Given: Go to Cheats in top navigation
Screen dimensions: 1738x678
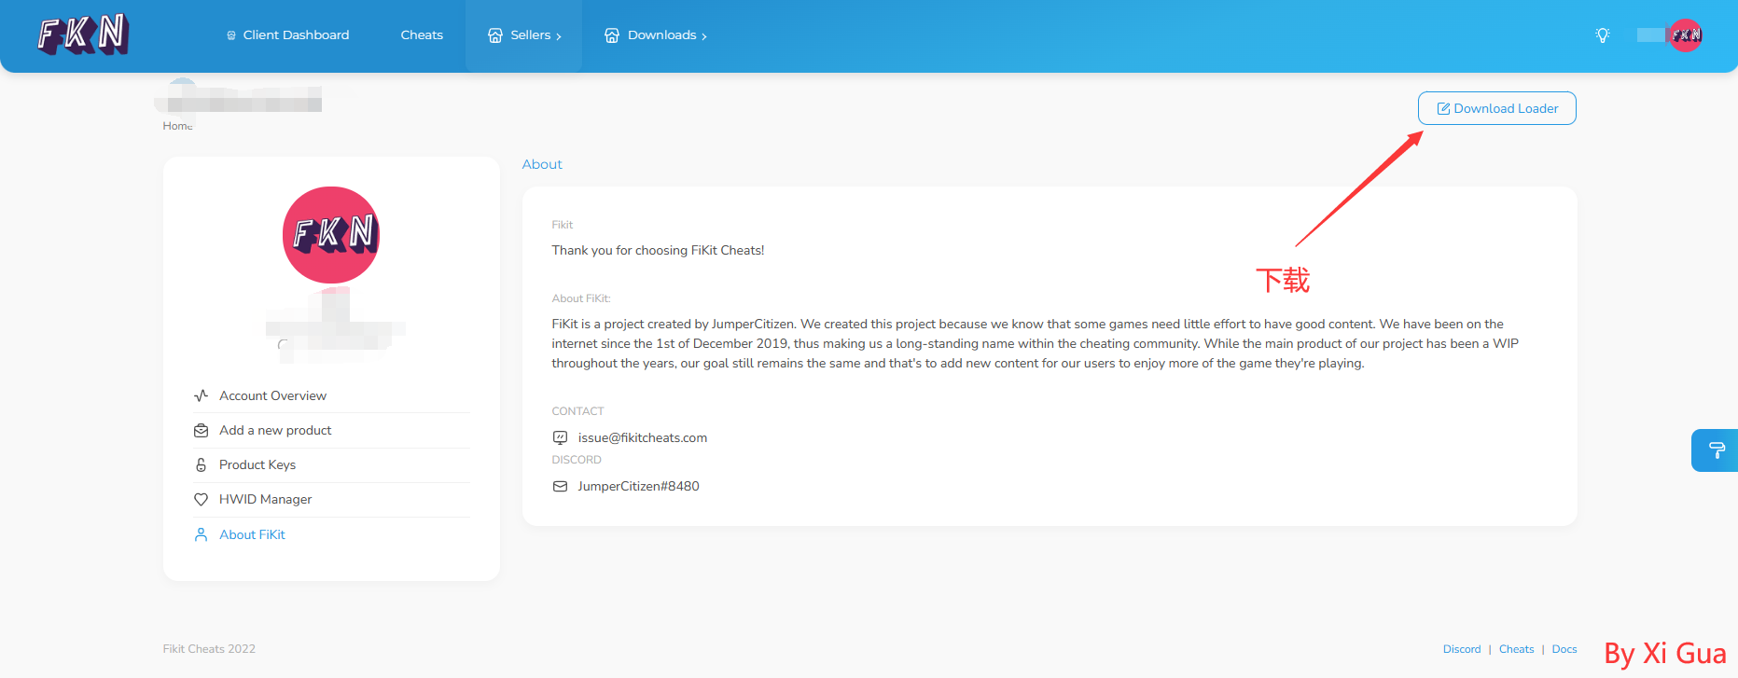Looking at the screenshot, I should point(422,35).
